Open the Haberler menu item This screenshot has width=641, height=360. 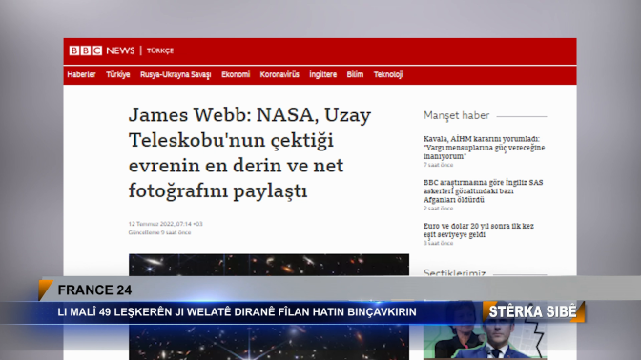click(x=81, y=74)
